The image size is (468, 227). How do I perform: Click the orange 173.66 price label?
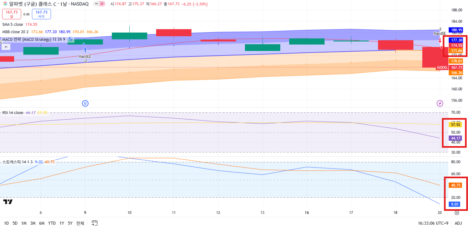coord(457,51)
